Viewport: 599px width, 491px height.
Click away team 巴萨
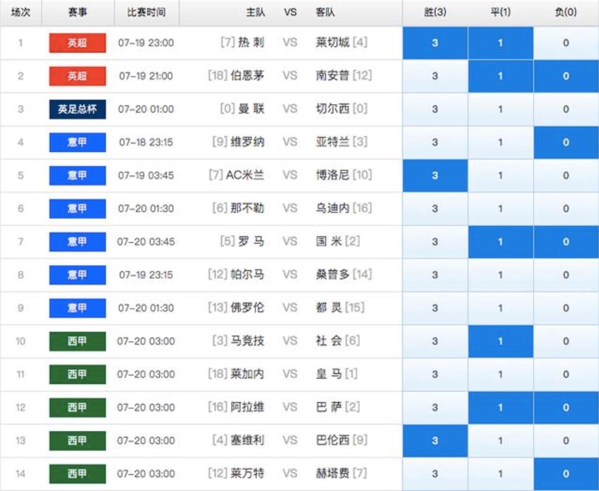tap(328, 407)
